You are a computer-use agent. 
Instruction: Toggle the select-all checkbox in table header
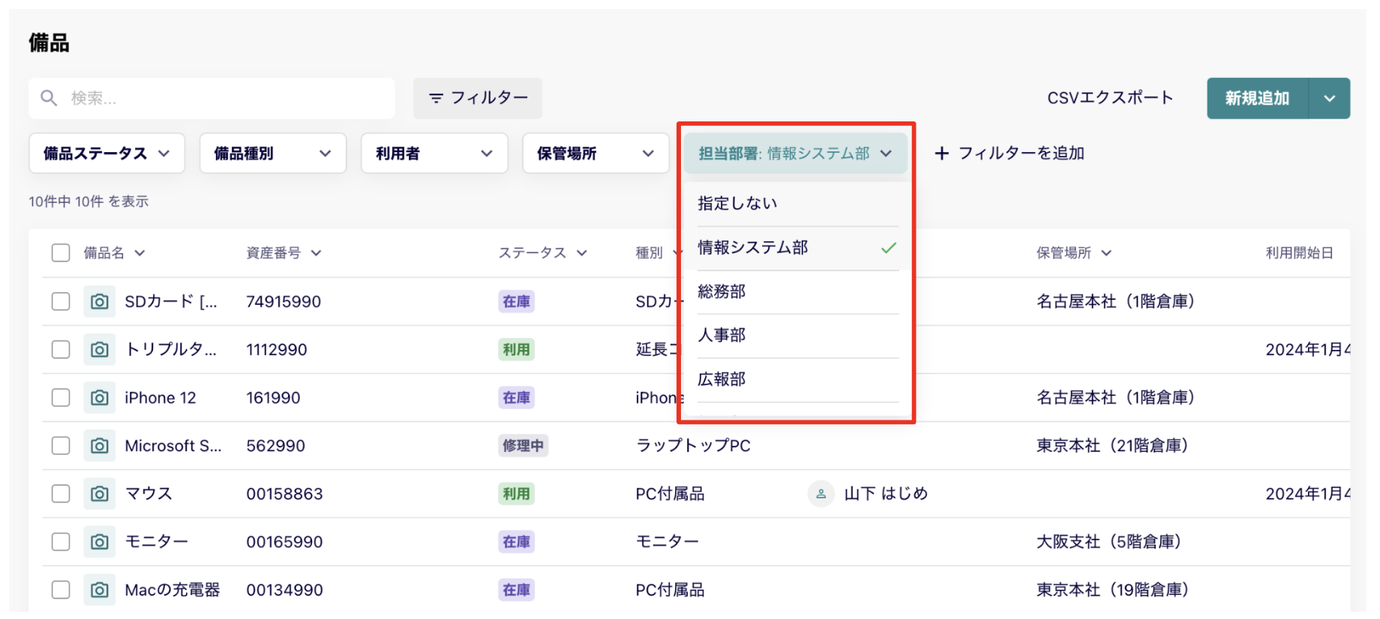click(61, 253)
